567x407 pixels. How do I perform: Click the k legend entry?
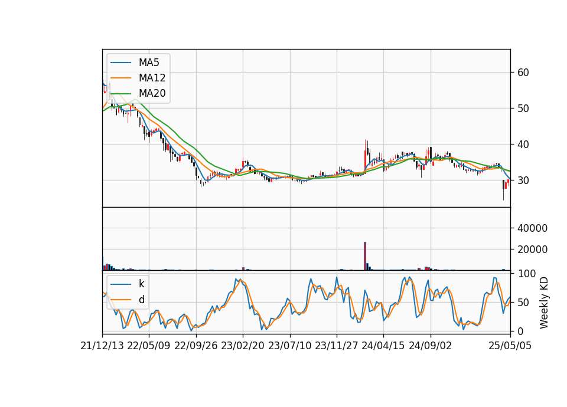[x=128, y=284]
